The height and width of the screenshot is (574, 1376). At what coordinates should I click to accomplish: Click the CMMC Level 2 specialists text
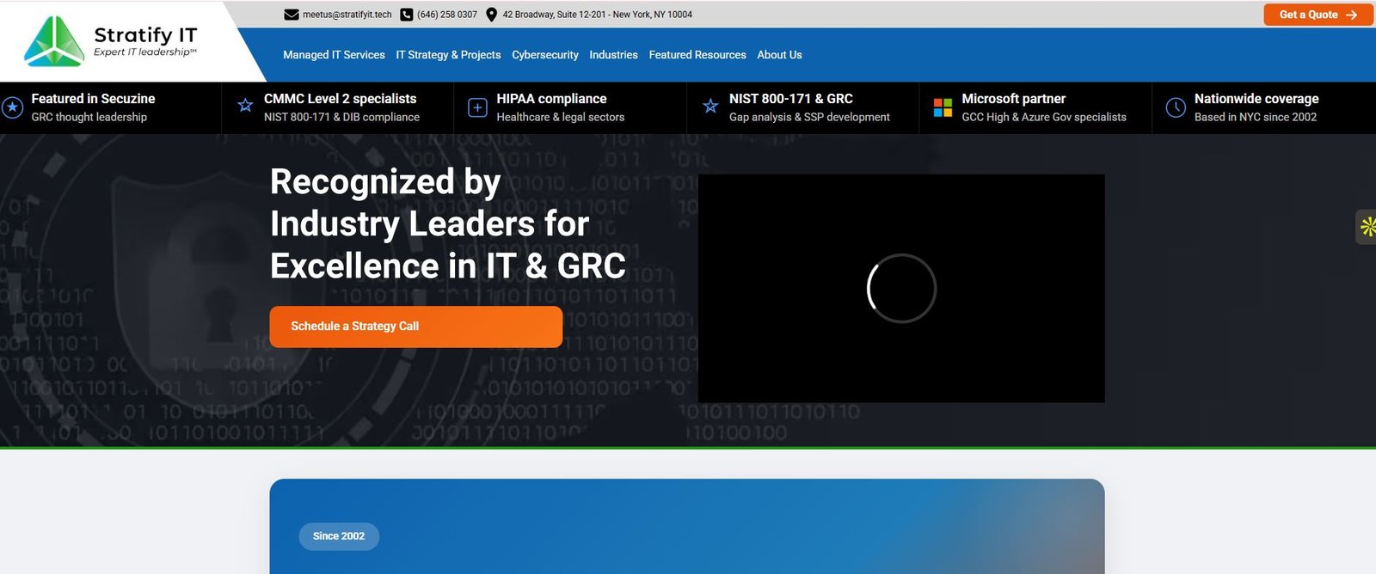(340, 99)
